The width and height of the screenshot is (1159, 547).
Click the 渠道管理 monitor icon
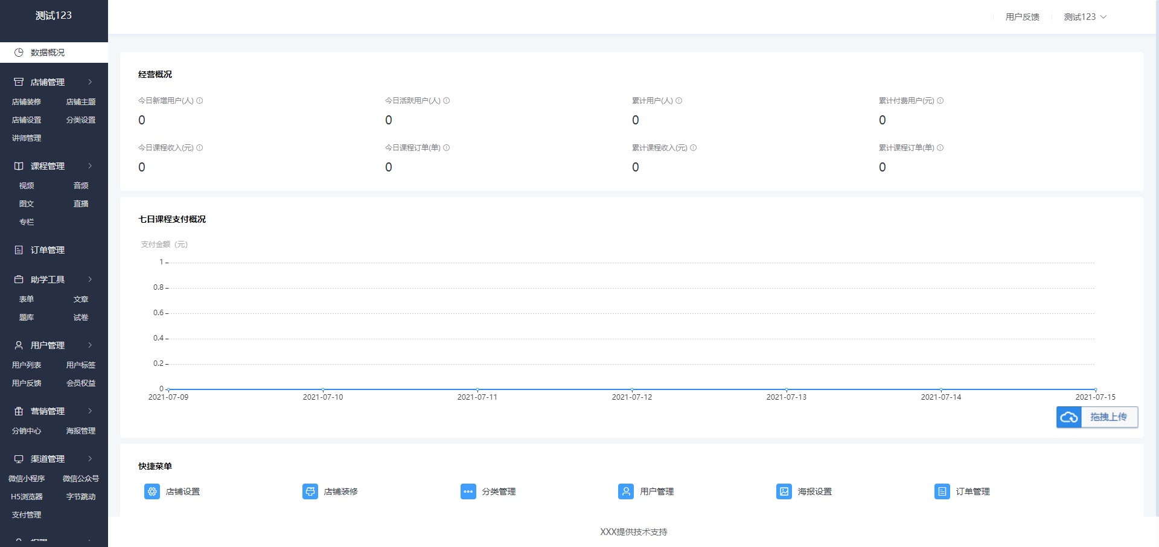click(x=19, y=459)
